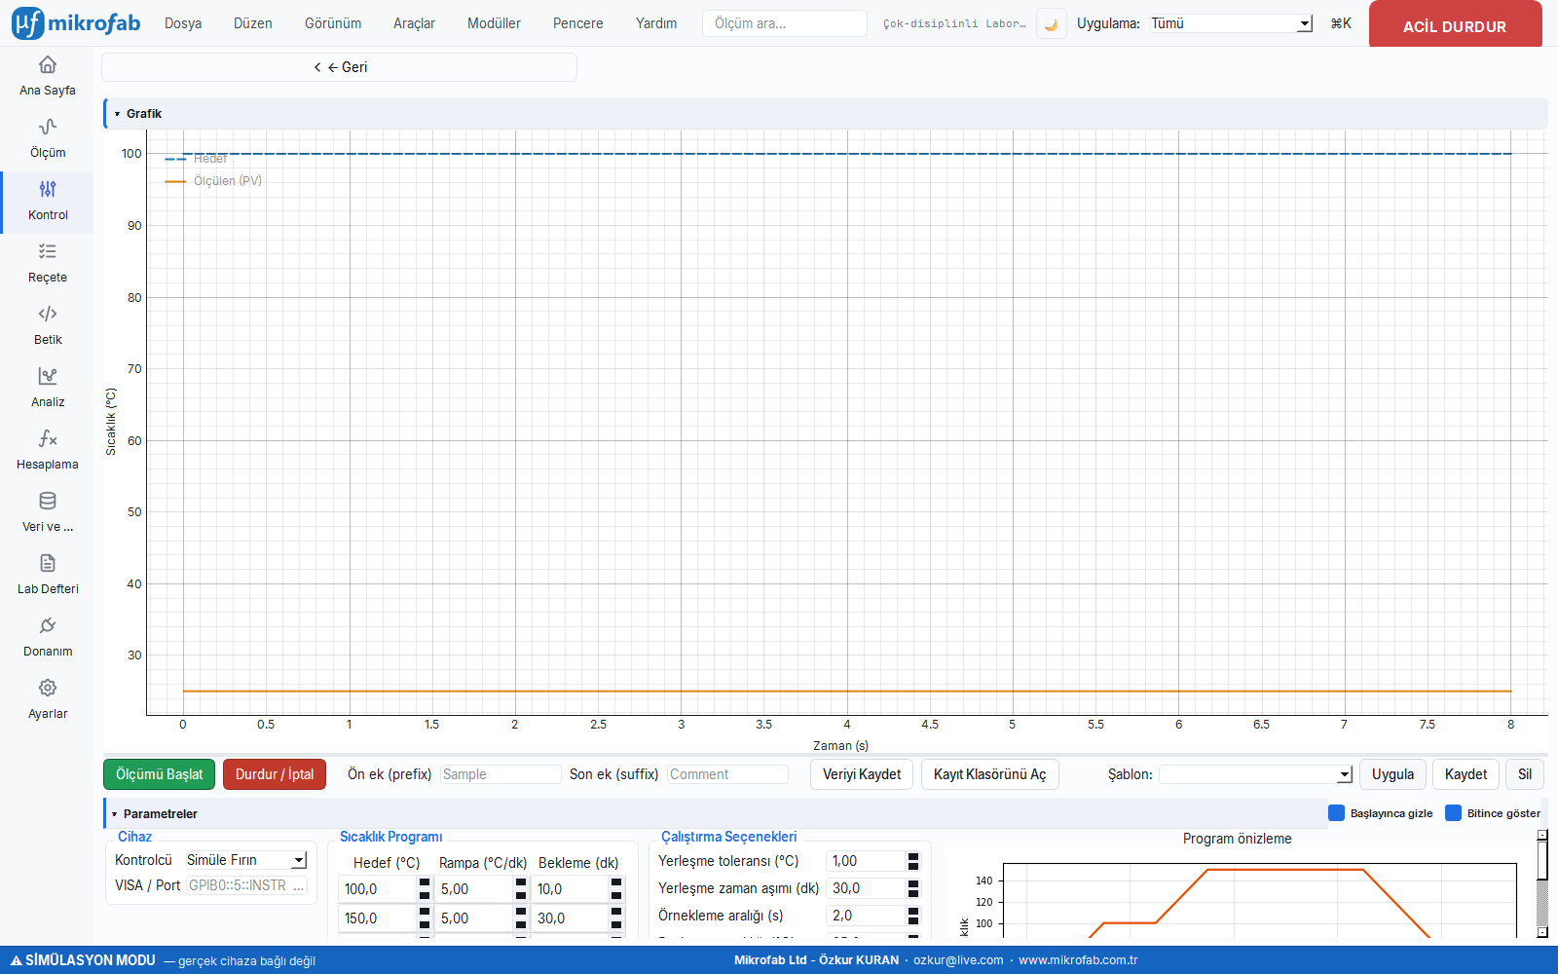Viewport: 1558px width, 974px height.
Task: Open the Reçete recipe module
Action: (x=47, y=264)
